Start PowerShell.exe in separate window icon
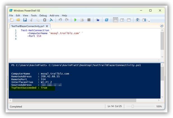 107,20
